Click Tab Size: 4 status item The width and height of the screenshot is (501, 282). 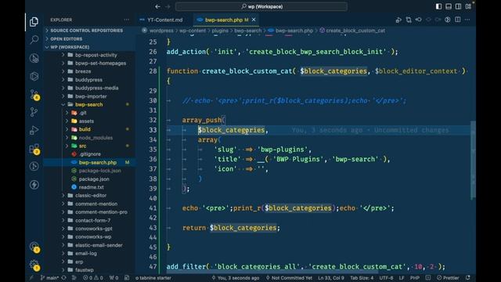click(362, 278)
